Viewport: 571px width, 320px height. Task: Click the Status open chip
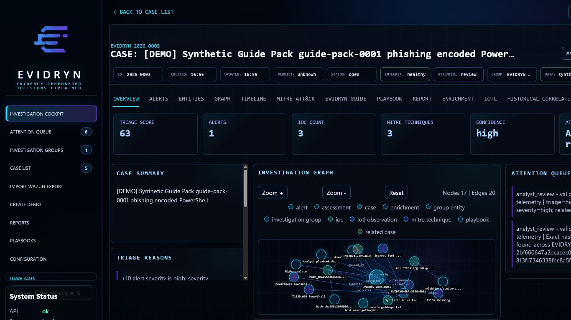click(x=352, y=74)
